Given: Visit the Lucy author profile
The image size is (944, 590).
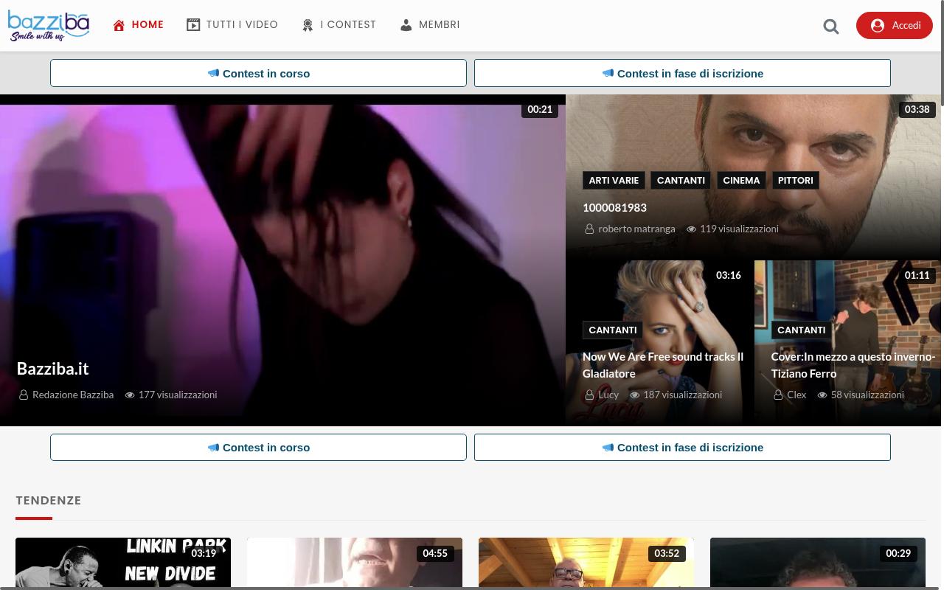Looking at the screenshot, I should (608, 395).
